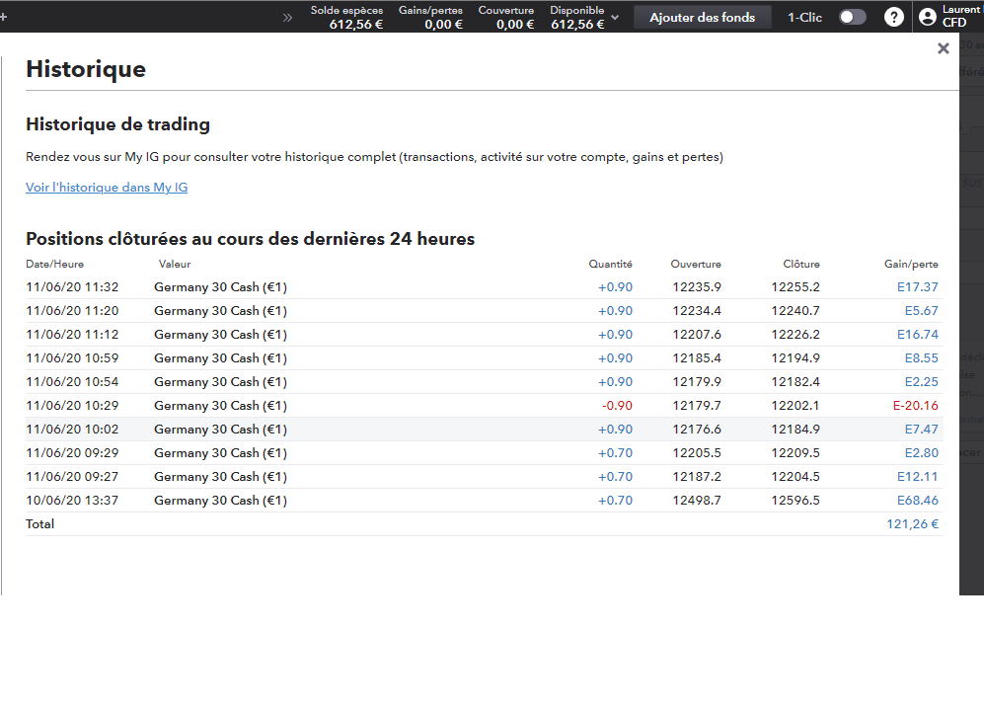Select the row dated 11/06/20 09:29
984x708 pixels.
[x=485, y=453]
